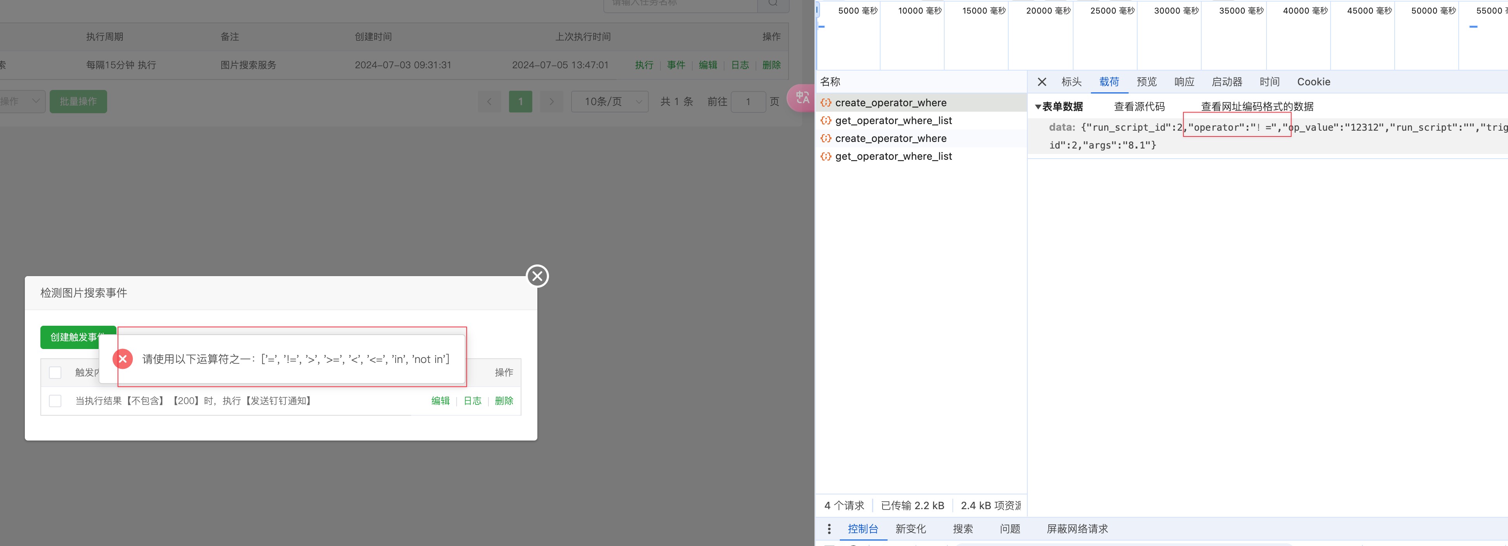
Task: Click 编辑 link in the main task row
Action: tap(708, 65)
